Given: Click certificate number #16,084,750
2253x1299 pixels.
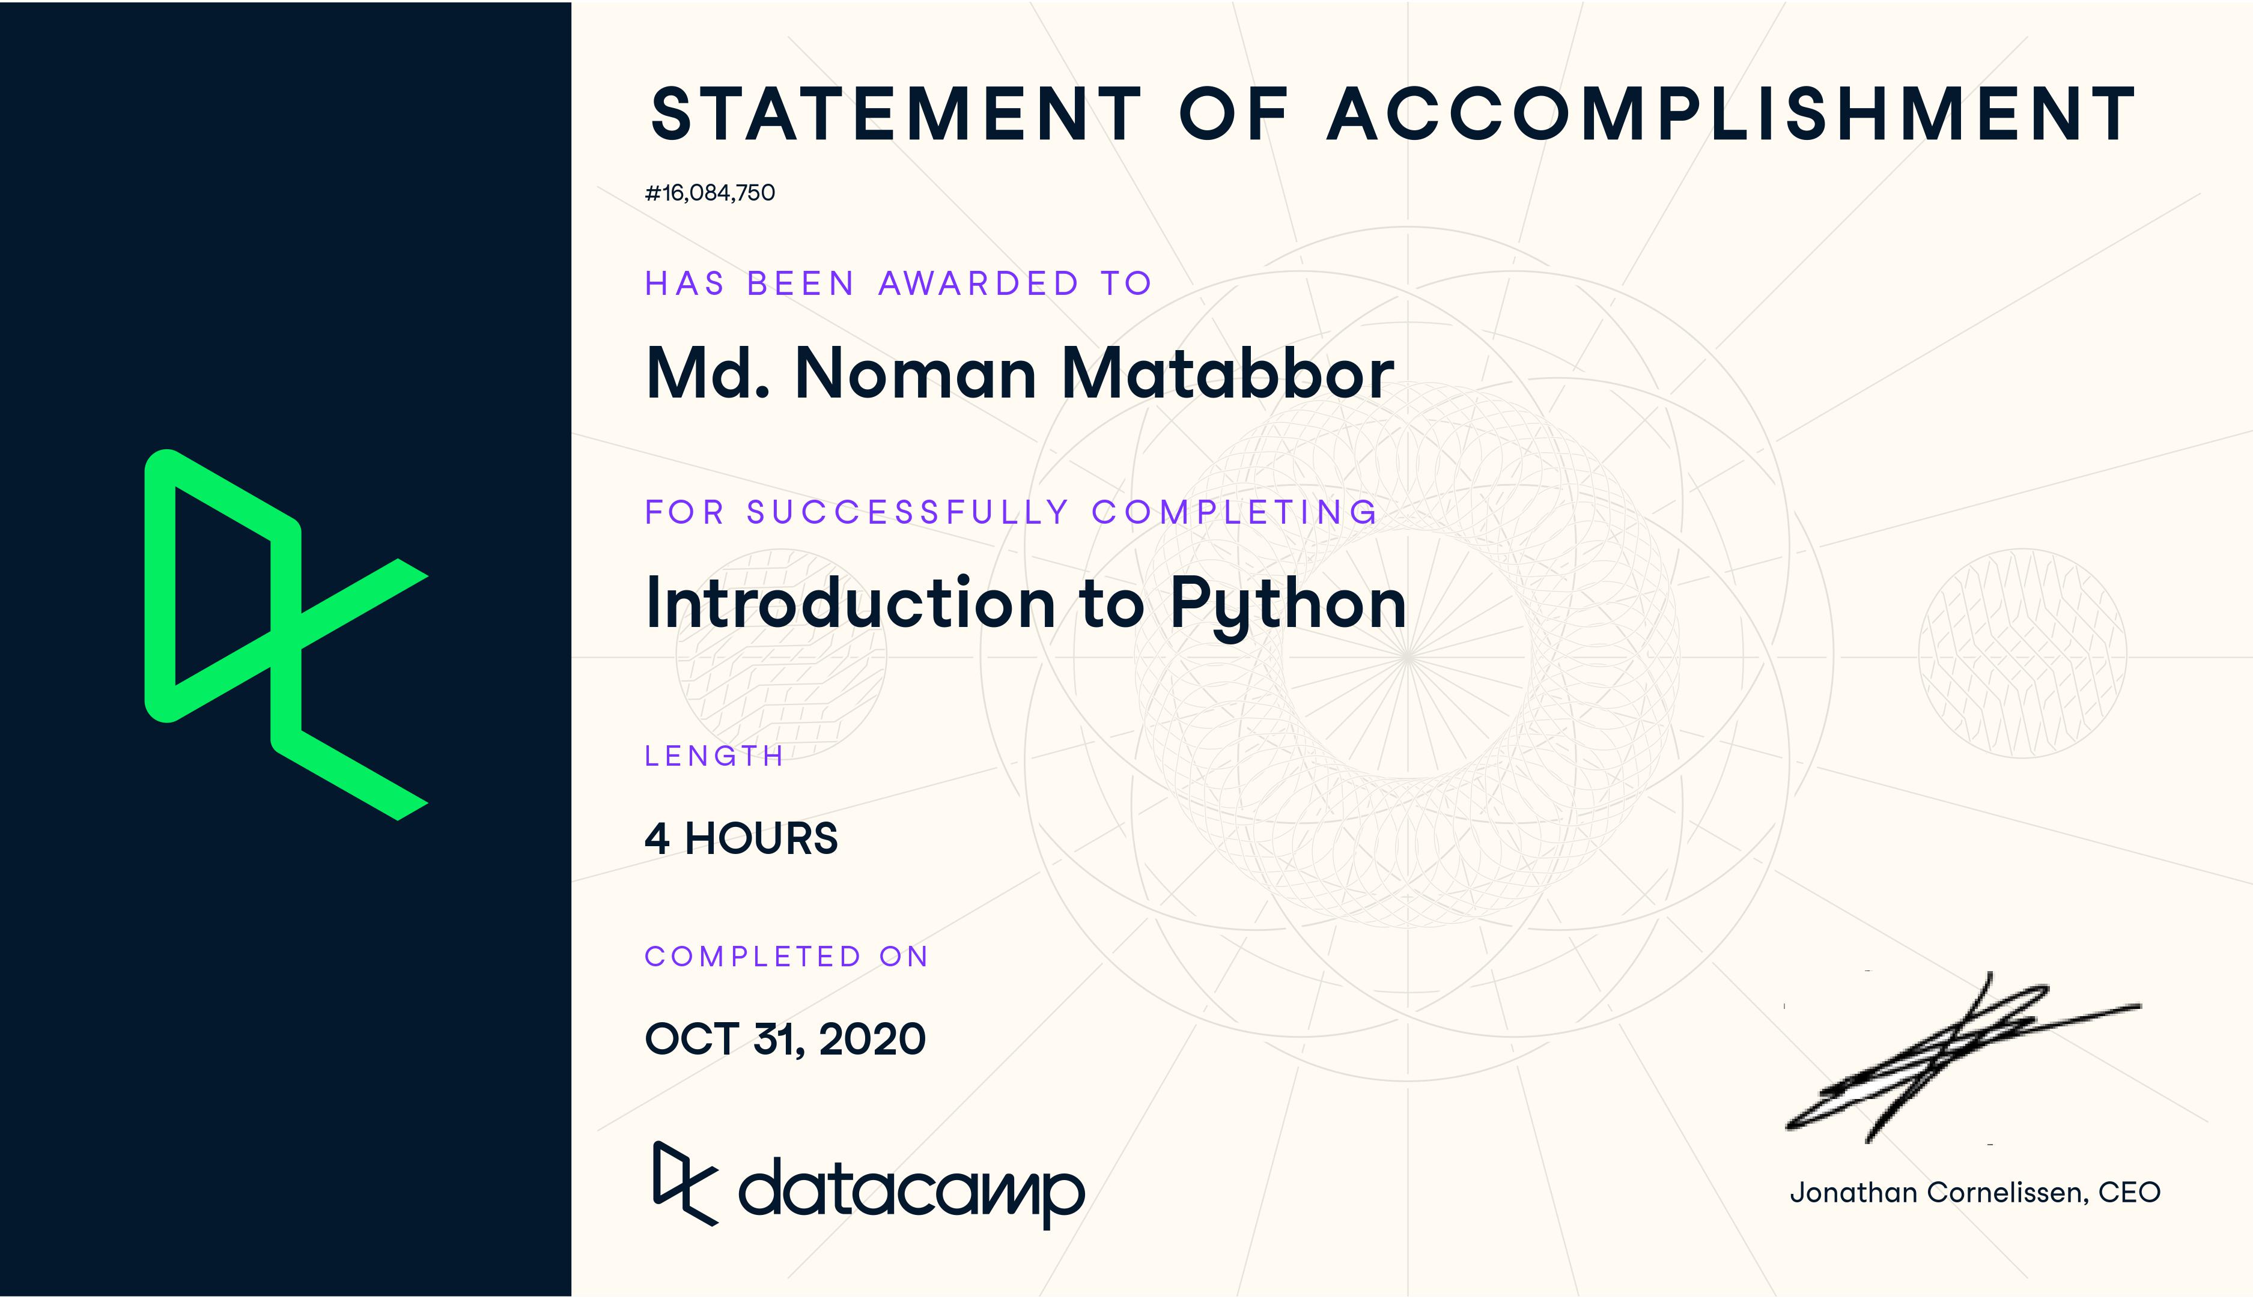Looking at the screenshot, I should 710,193.
